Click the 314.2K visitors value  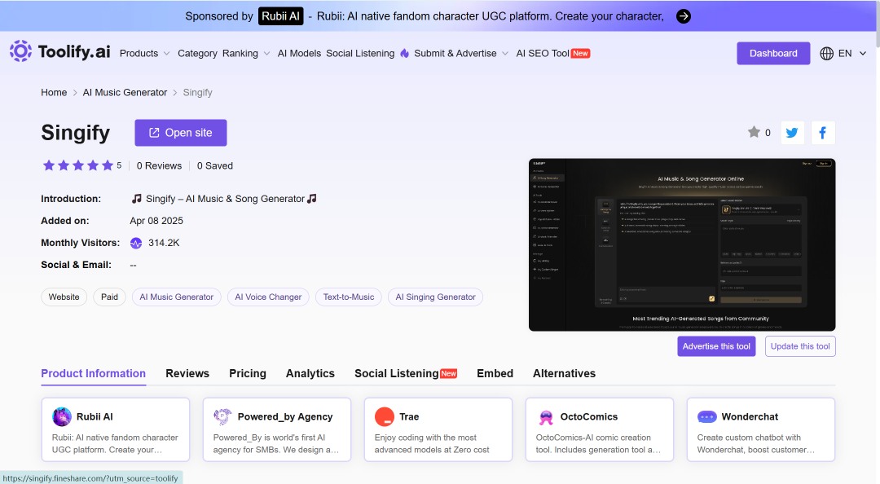(x=164, y=243)
